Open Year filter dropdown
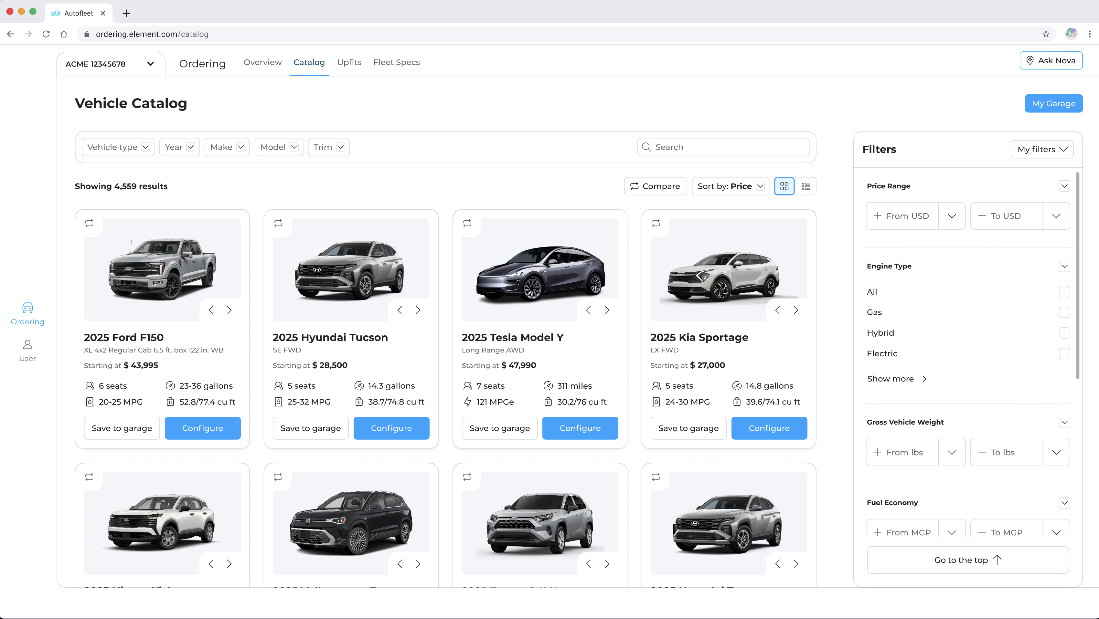 (x=180, y=147)
